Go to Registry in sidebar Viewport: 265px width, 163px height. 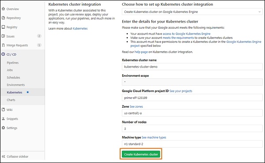coord(12,27)
